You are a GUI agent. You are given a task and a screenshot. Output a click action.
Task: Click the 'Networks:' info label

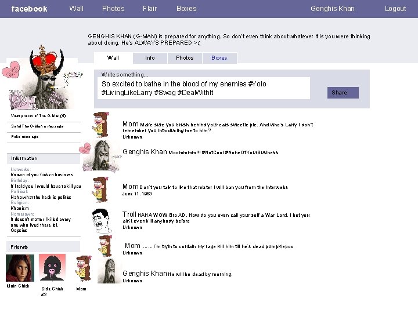pos(20,169)
